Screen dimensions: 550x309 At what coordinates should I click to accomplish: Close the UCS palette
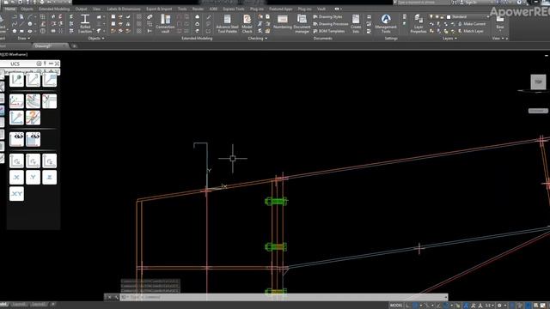coord(57,64)
